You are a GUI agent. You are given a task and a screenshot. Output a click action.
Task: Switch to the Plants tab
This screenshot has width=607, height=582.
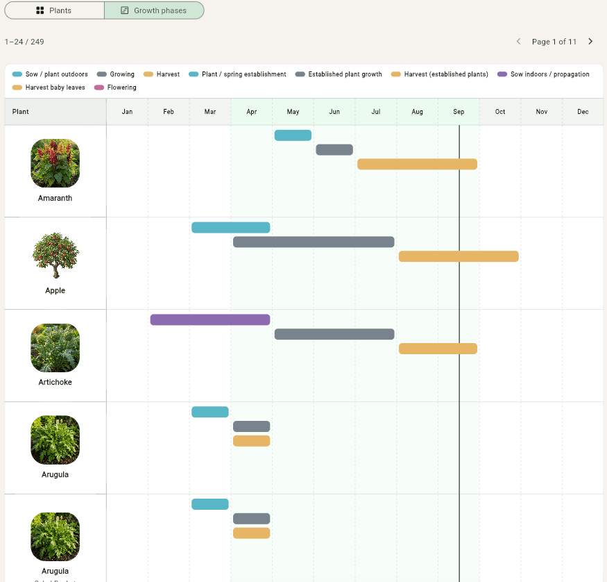[54, 10]
